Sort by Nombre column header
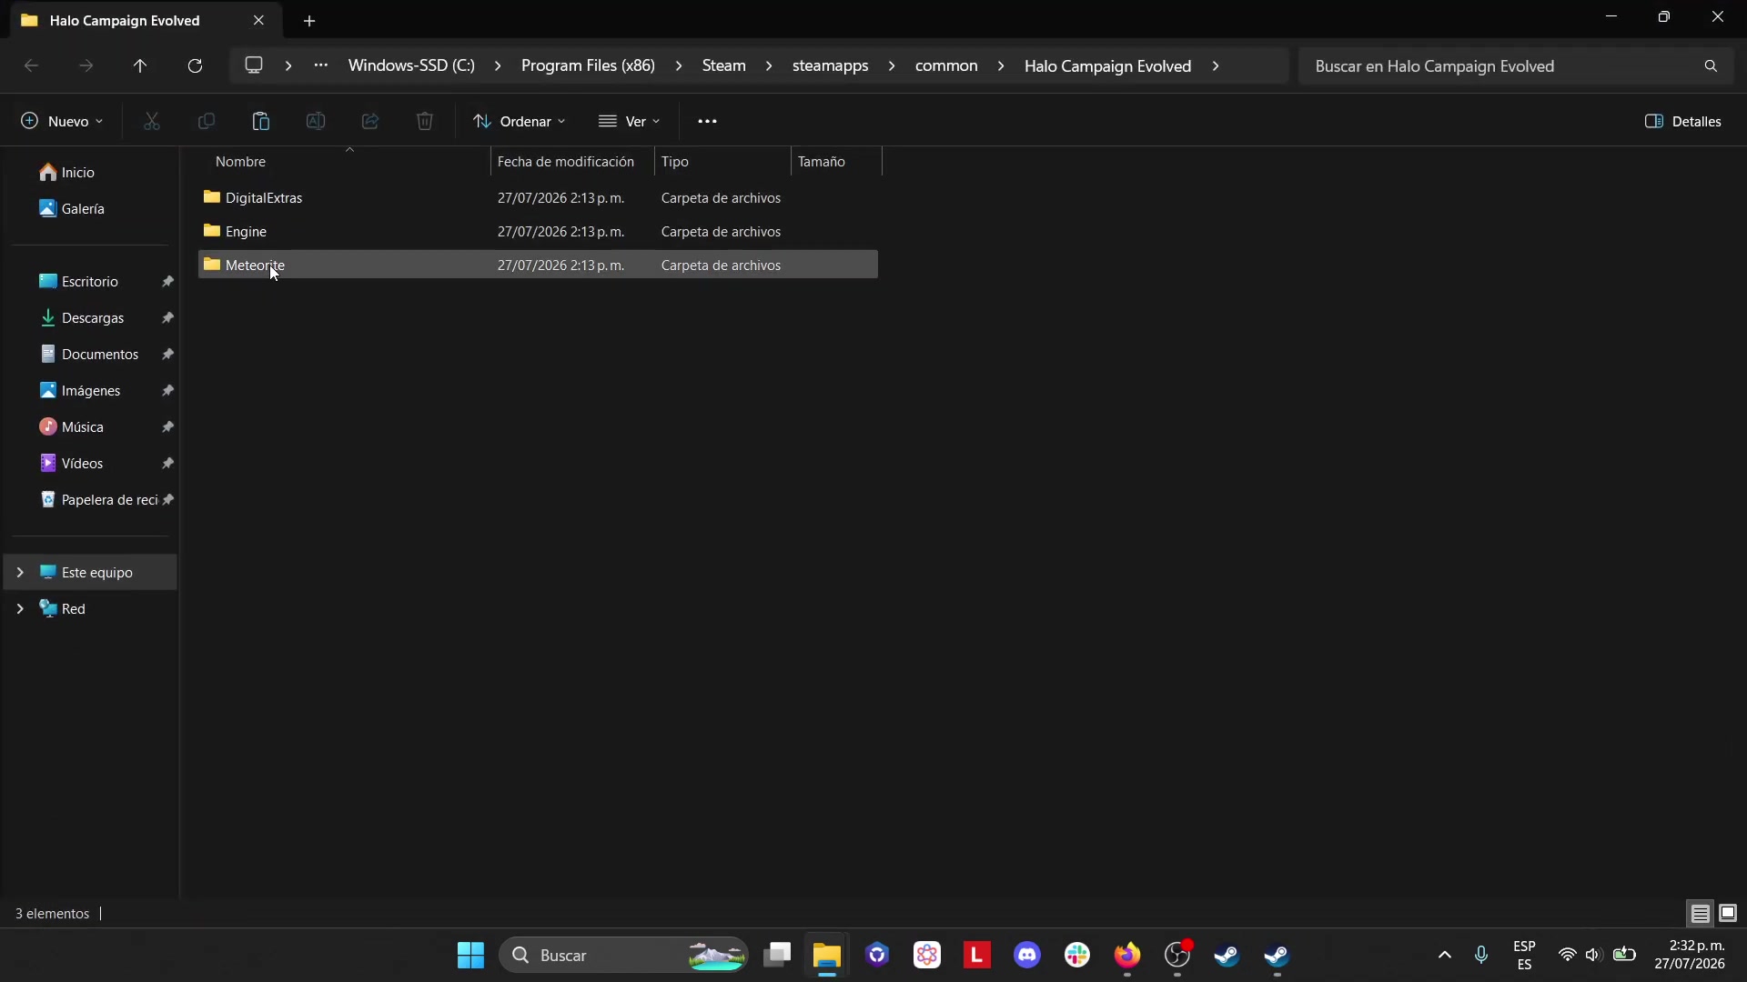The width and height of the screenshot is (1747, 982). [344, 161]
